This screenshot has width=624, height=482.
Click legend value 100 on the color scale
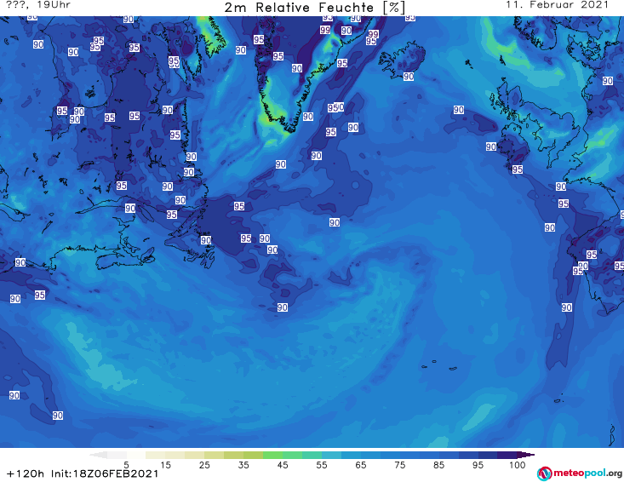(518, 465)
